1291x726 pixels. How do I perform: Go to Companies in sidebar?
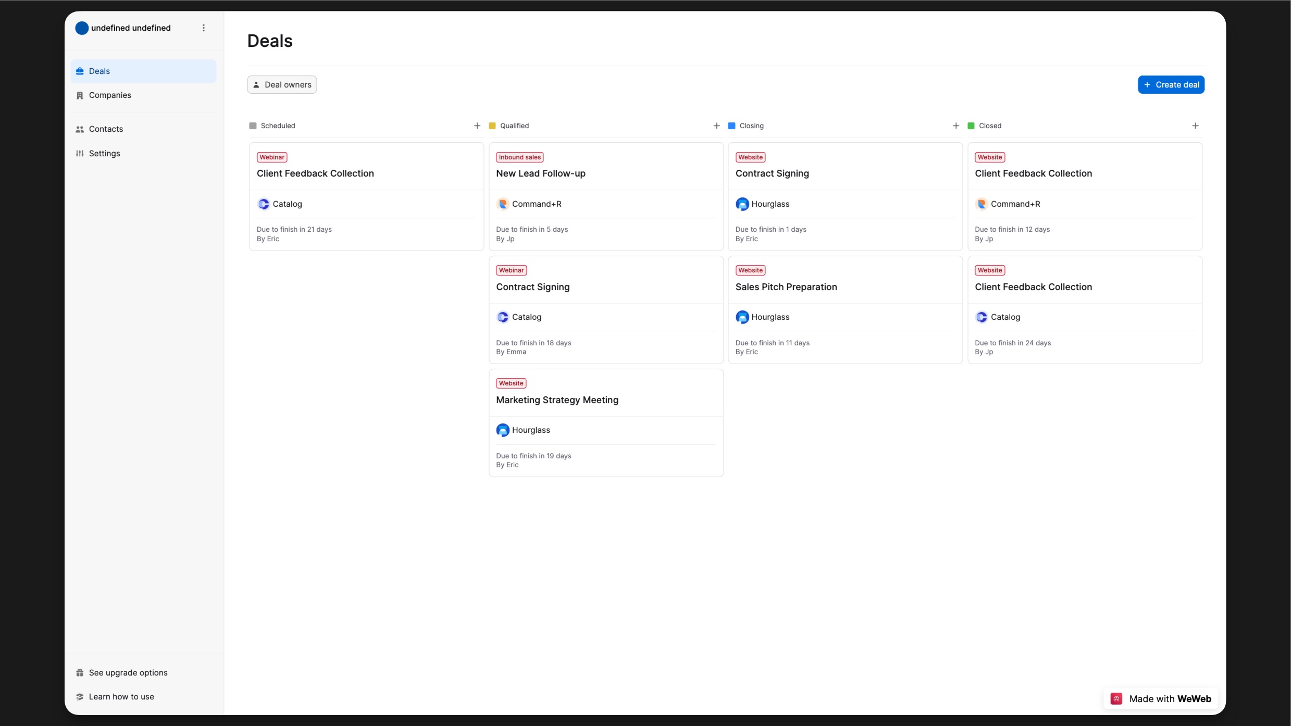pos(110,95)
